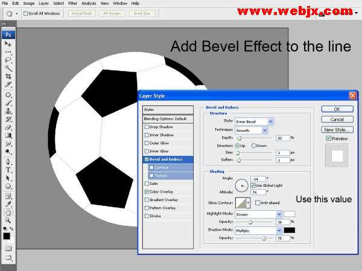Enable the Drop Shadow checkbox
The image size is (362, 271).
(x=147, y=126)
